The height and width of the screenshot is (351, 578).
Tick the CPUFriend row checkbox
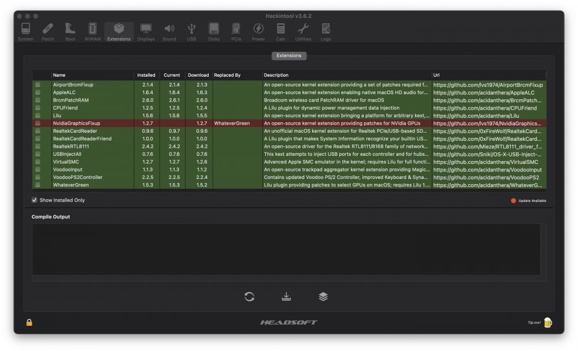click(38, 108)
